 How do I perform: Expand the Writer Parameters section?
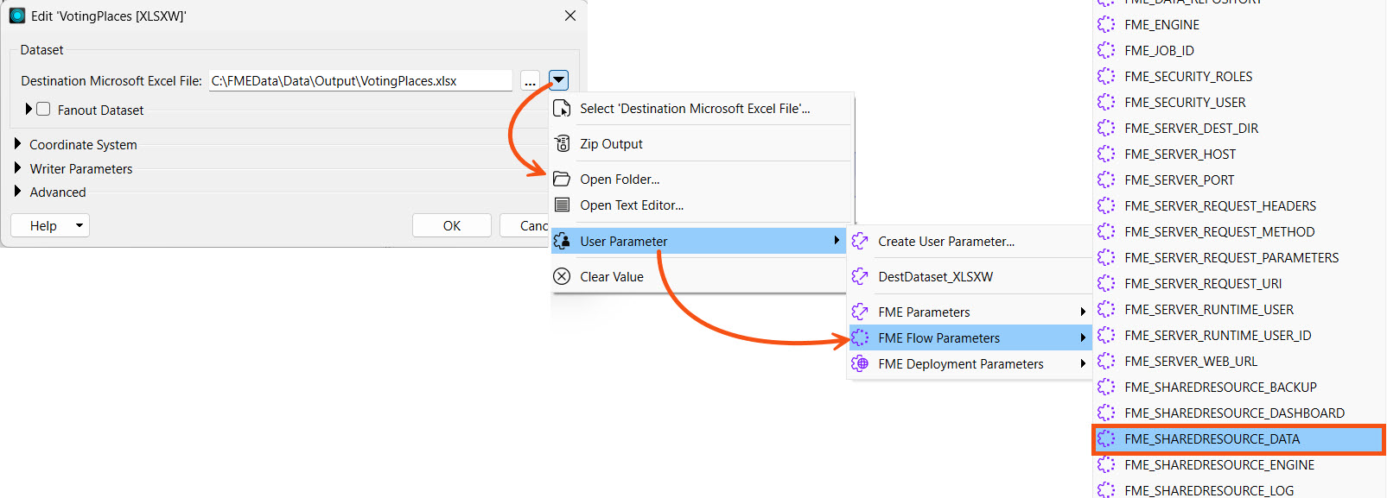18,168
